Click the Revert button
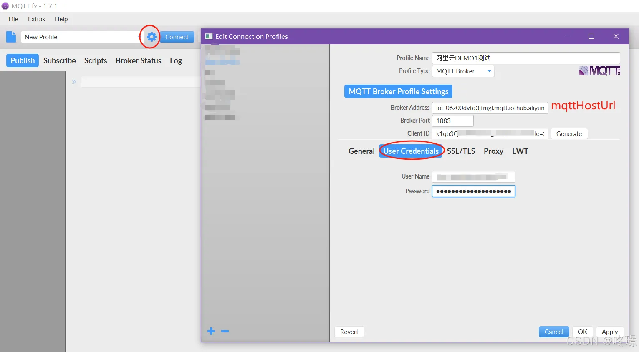The image size is (639, 352). [349, 332]
